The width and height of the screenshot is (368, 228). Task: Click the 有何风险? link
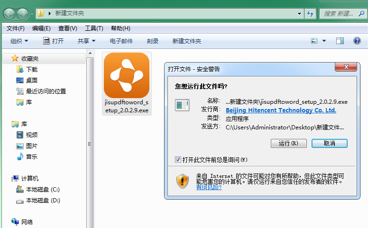coord(209,187)
